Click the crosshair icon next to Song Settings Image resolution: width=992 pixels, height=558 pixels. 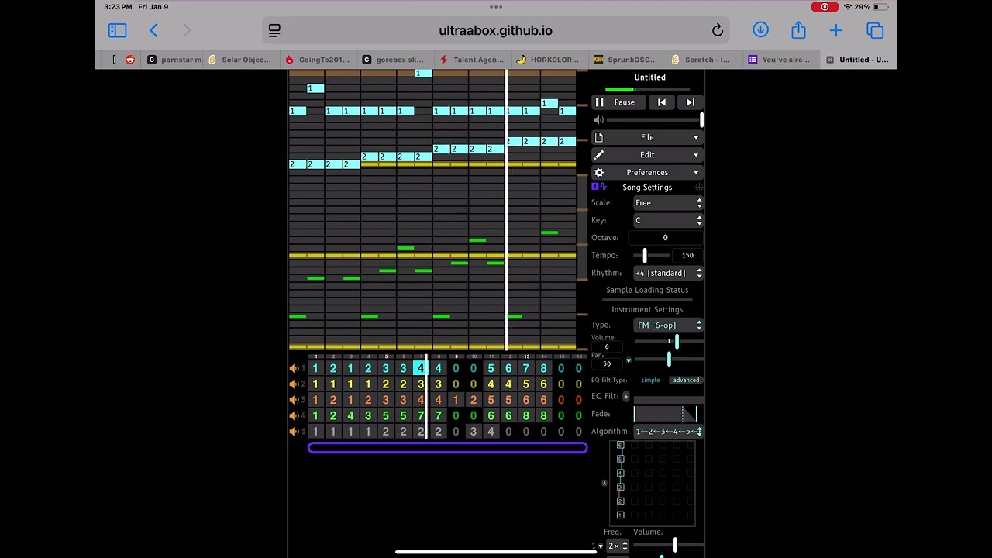(698, 188)
